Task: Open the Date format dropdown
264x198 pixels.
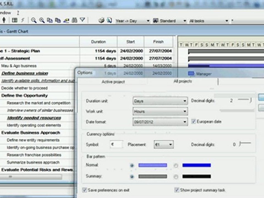Action: [x=160, y=122]
